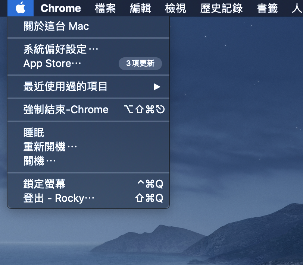Select 重新開機 option

(x=50, y=147)
